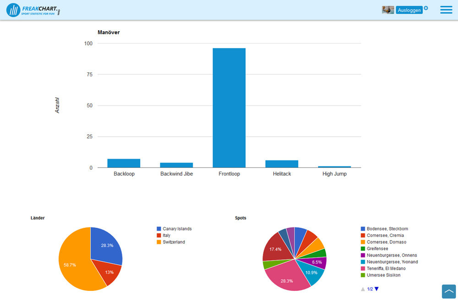Go to previous Spots legend page

click(x=363, y=289)
